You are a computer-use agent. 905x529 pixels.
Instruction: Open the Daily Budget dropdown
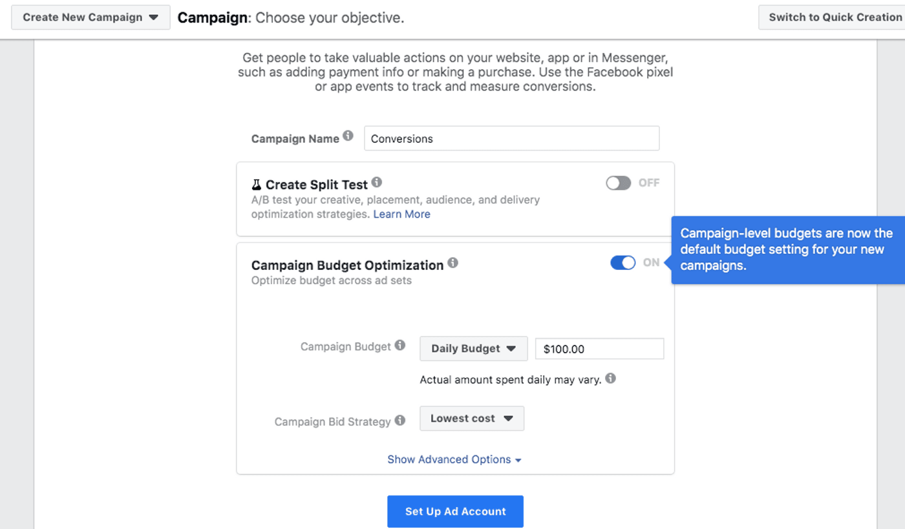coord(474,348)
